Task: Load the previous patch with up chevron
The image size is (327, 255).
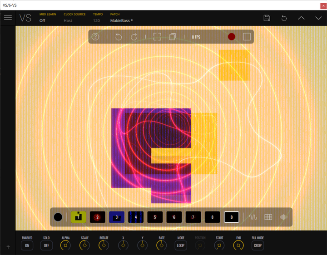Action: tap(301, 18)
